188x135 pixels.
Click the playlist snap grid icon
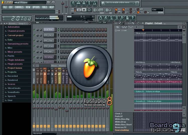click(143, 23)
